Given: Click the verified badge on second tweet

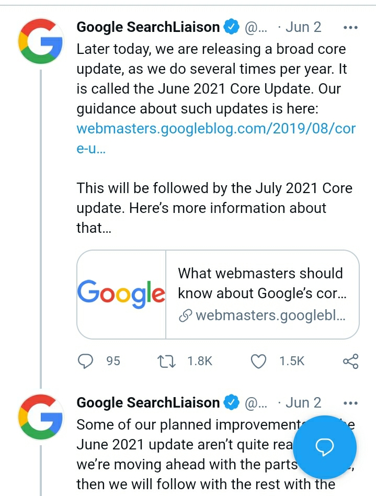Looking at the screenshot, I should click(x=231, y=403).
